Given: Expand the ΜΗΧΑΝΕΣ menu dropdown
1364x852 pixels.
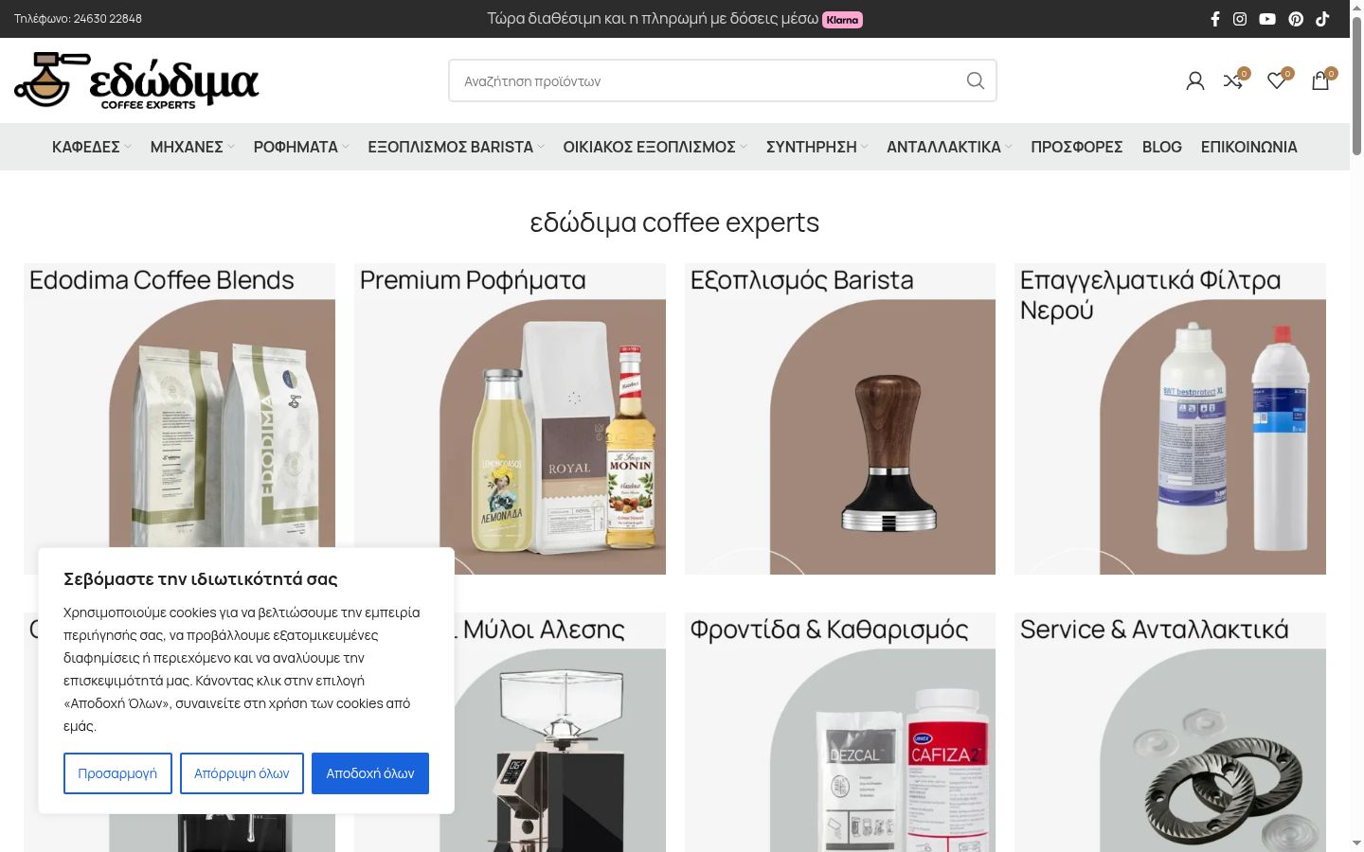Looking at the screenshot, I should tap(192, 147).
